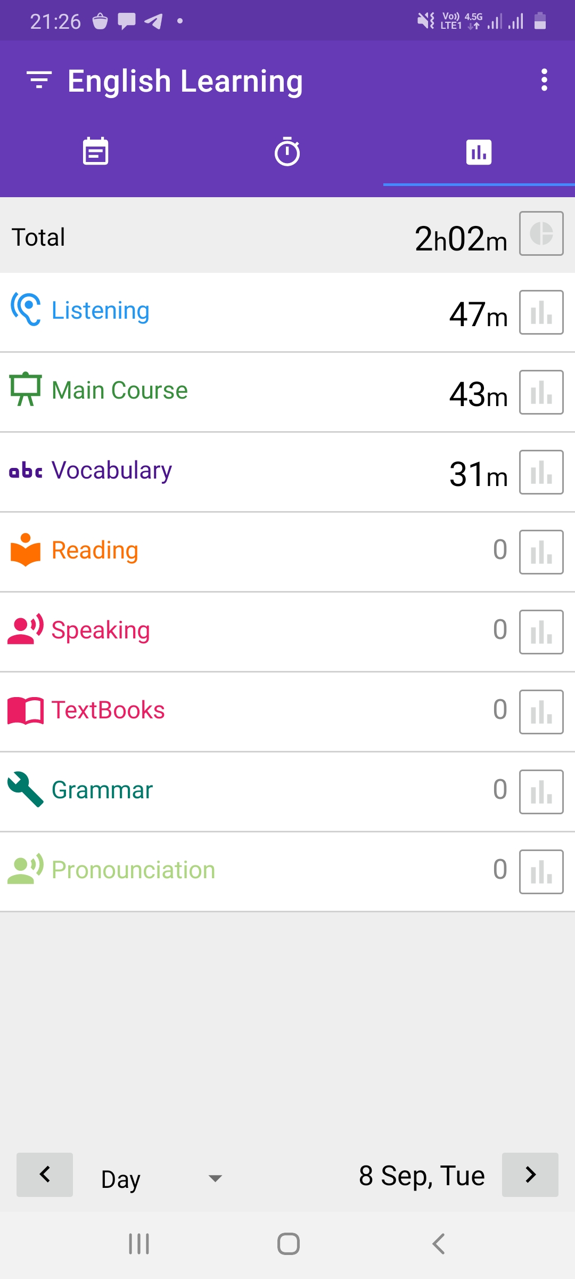This screenshot has width=575, height=1279.
Task: Open the filter icon beside English Learning
Action: pyautogui.click(x=39, y=80)
